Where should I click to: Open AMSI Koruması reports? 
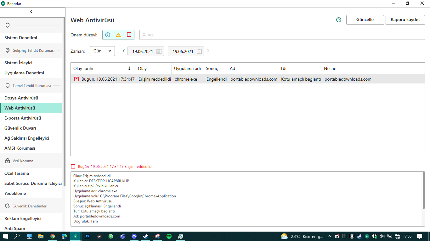(31, 148)
